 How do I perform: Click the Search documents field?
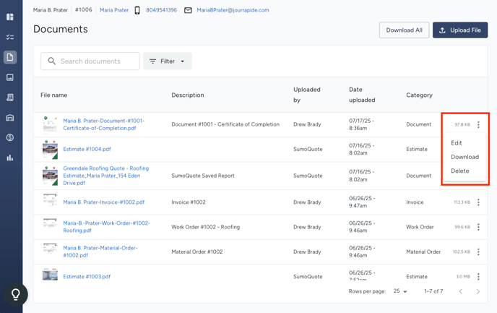click(90, 61)
